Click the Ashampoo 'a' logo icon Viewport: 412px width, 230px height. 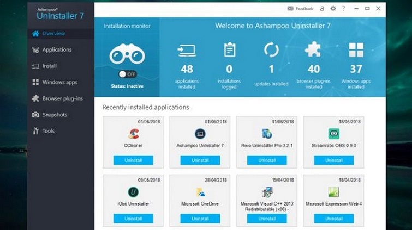pos(323,9)
